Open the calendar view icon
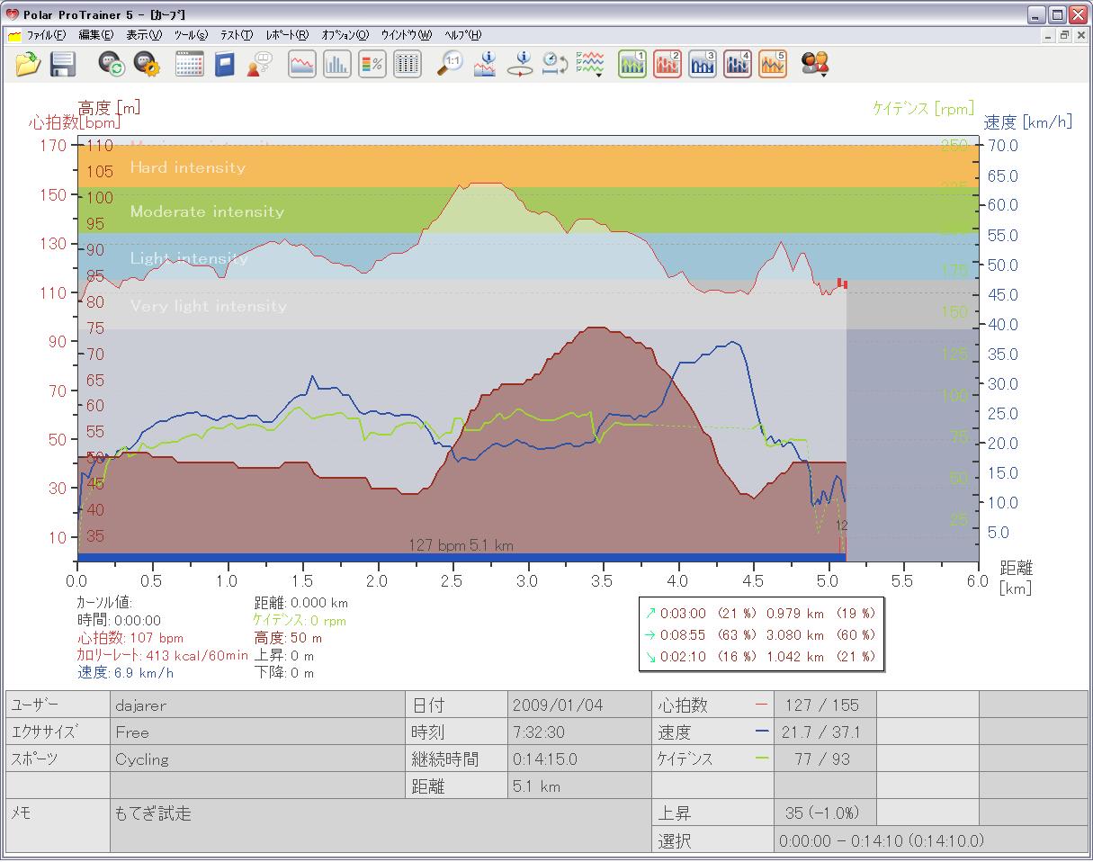Viewport: 1093px width, 862px height. (x=189, y=64)
